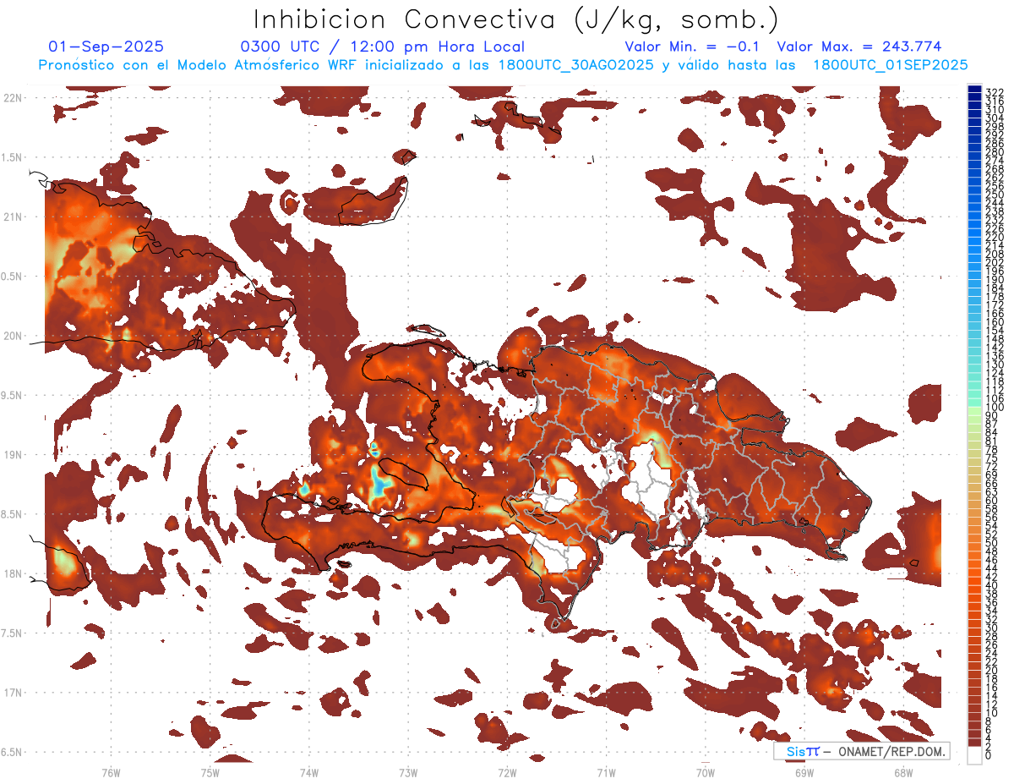Click the '100' colorbar value
The height and width of the screenshot is (784, 1014).
pyautogui.click(x=994, y=408)
